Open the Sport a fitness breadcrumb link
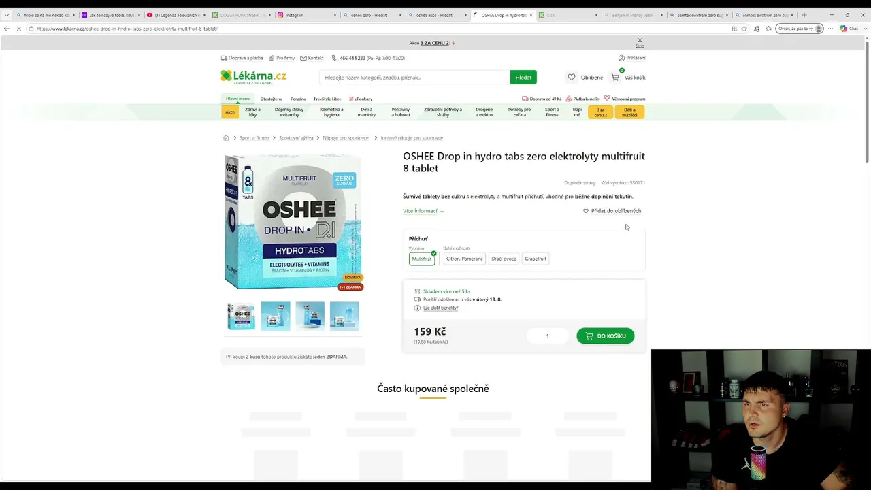 (254, 138)
